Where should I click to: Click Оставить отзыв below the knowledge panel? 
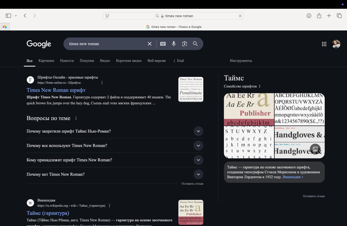[x=314, y=196]
